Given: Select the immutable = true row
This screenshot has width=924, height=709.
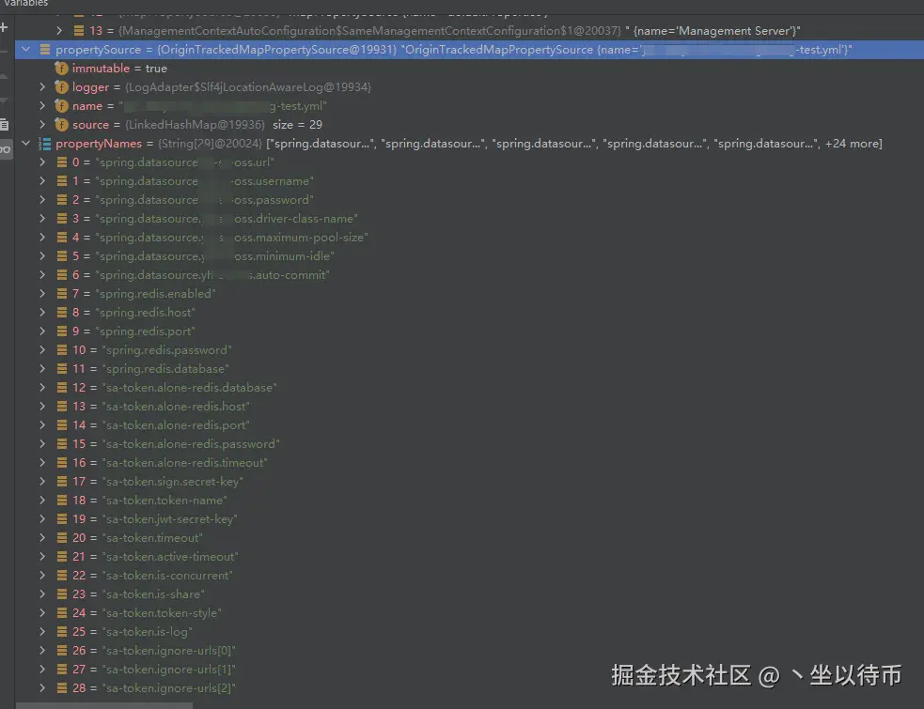Looking at the screenshot, I should tap(119, 69).
